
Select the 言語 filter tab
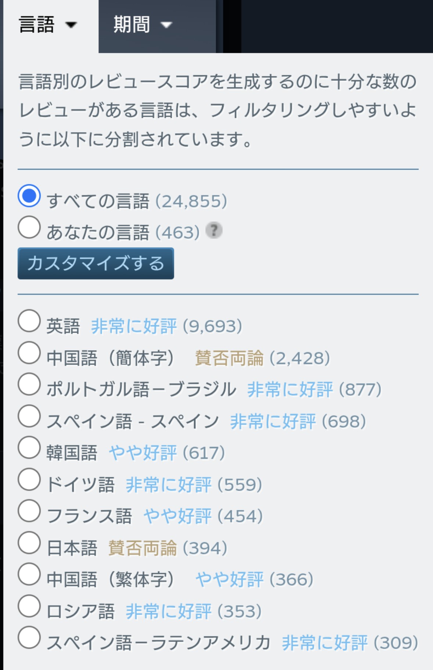coord(37,25)
